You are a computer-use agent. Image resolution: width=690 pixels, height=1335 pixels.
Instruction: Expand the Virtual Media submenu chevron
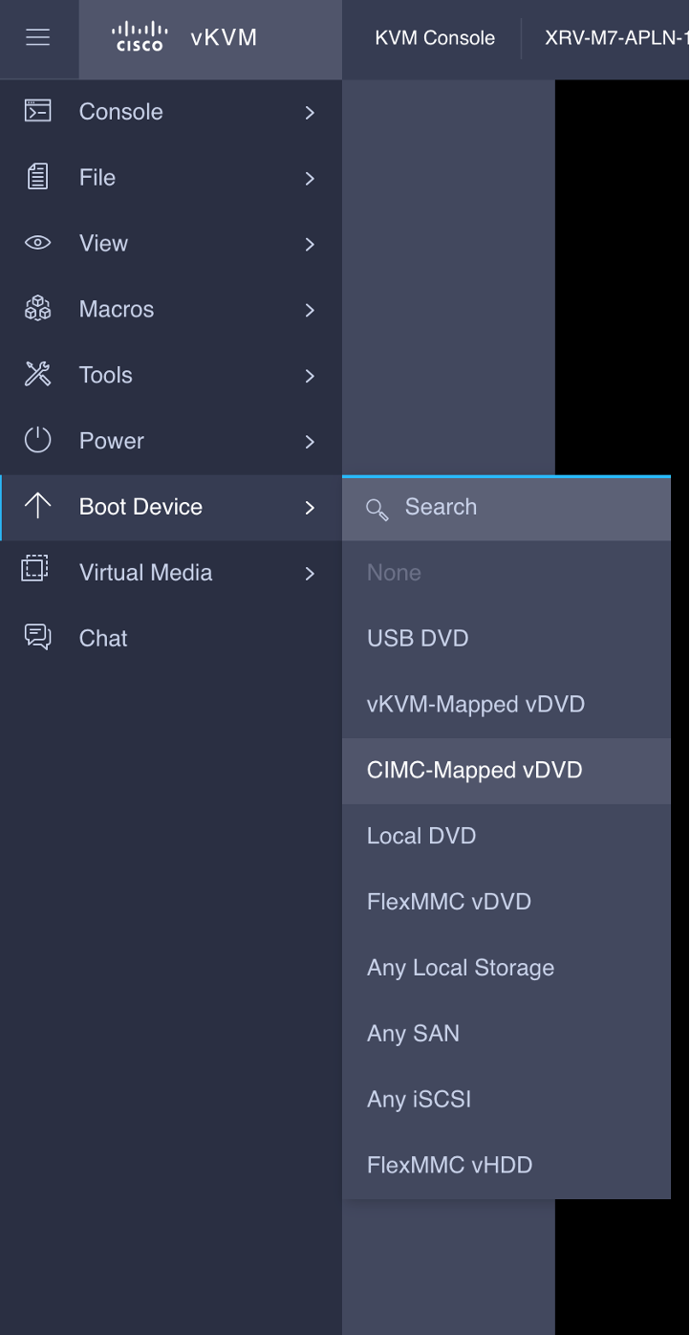(x=310, y=574)
